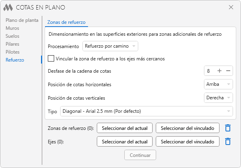Open the Tipo dimension style dropdown
The image size is (241, 168).
[x=147, y=111]
